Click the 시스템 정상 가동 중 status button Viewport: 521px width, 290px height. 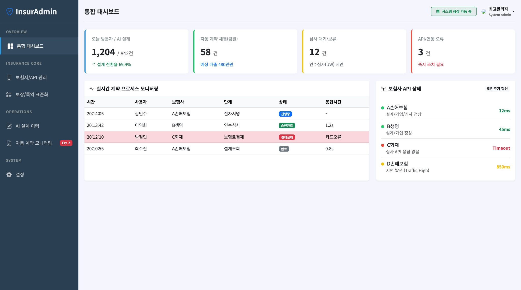tap(454, 11)
